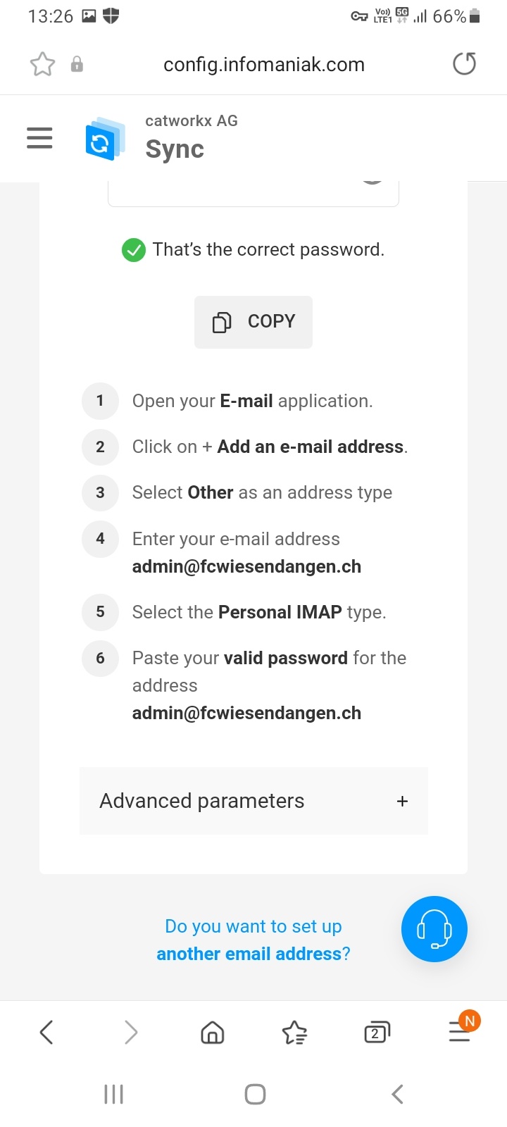Navigate back with the browser back arrow

(x=46, y=1033)
